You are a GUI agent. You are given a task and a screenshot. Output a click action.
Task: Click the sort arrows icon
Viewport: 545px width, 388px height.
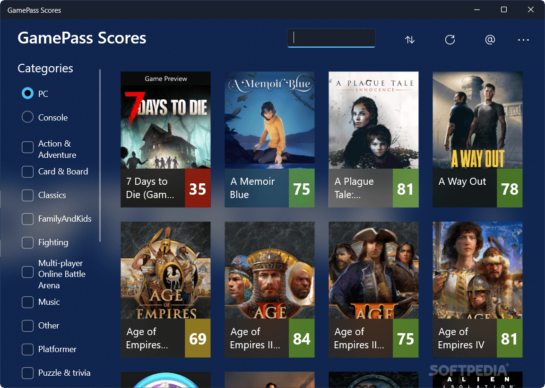tap(410, 40)
